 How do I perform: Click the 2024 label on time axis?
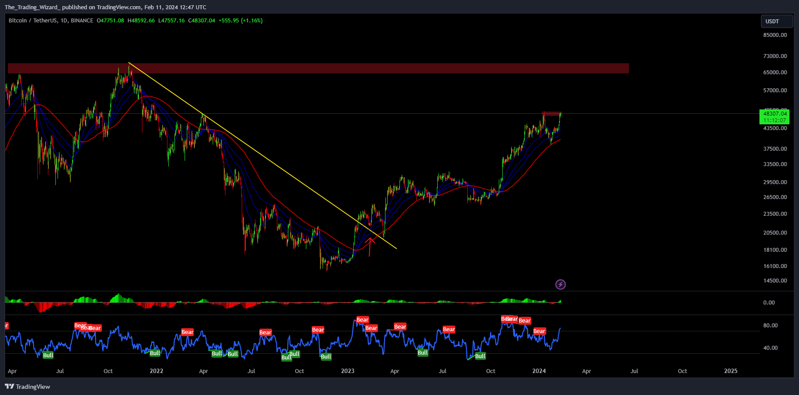539,371
